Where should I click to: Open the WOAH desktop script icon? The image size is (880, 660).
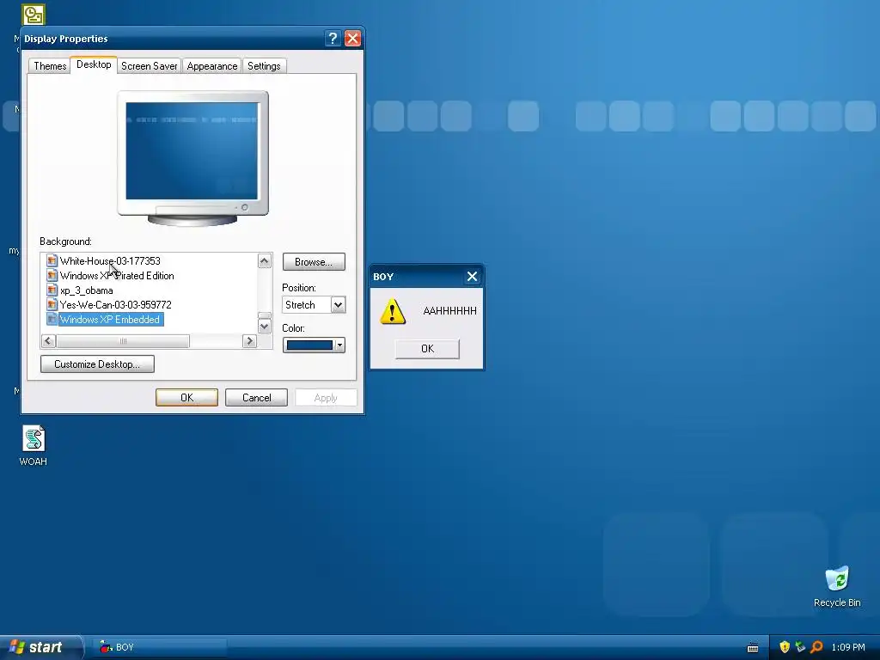tap(34, 446)
